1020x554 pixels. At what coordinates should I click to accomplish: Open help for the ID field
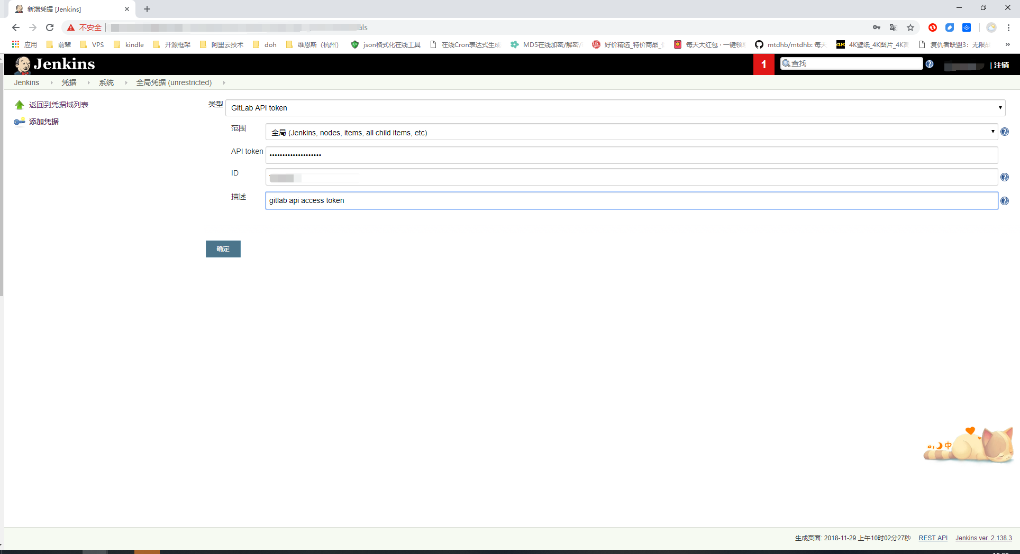tap(1005, 177)
